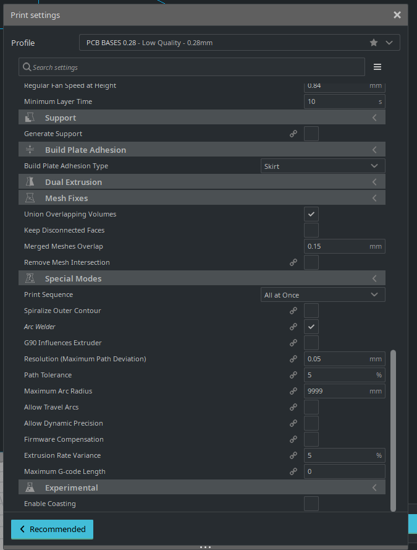Open the Print Sequence dropdown
This screenshot has width=417, height=550.
pos(322,294)
